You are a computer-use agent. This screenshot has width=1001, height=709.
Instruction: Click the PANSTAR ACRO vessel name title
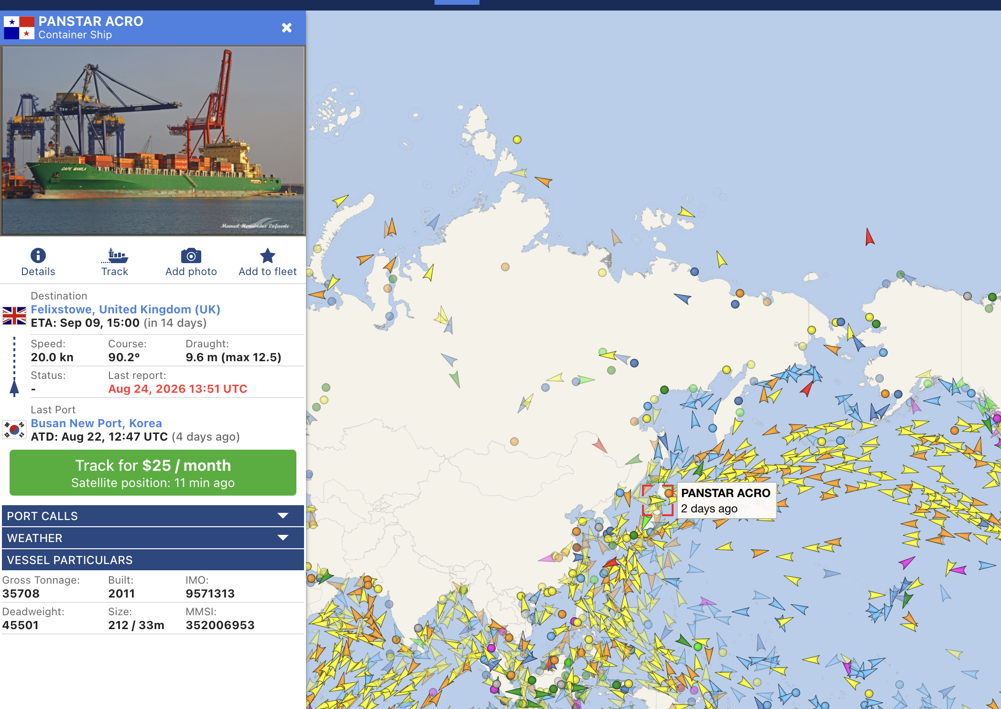91,22
